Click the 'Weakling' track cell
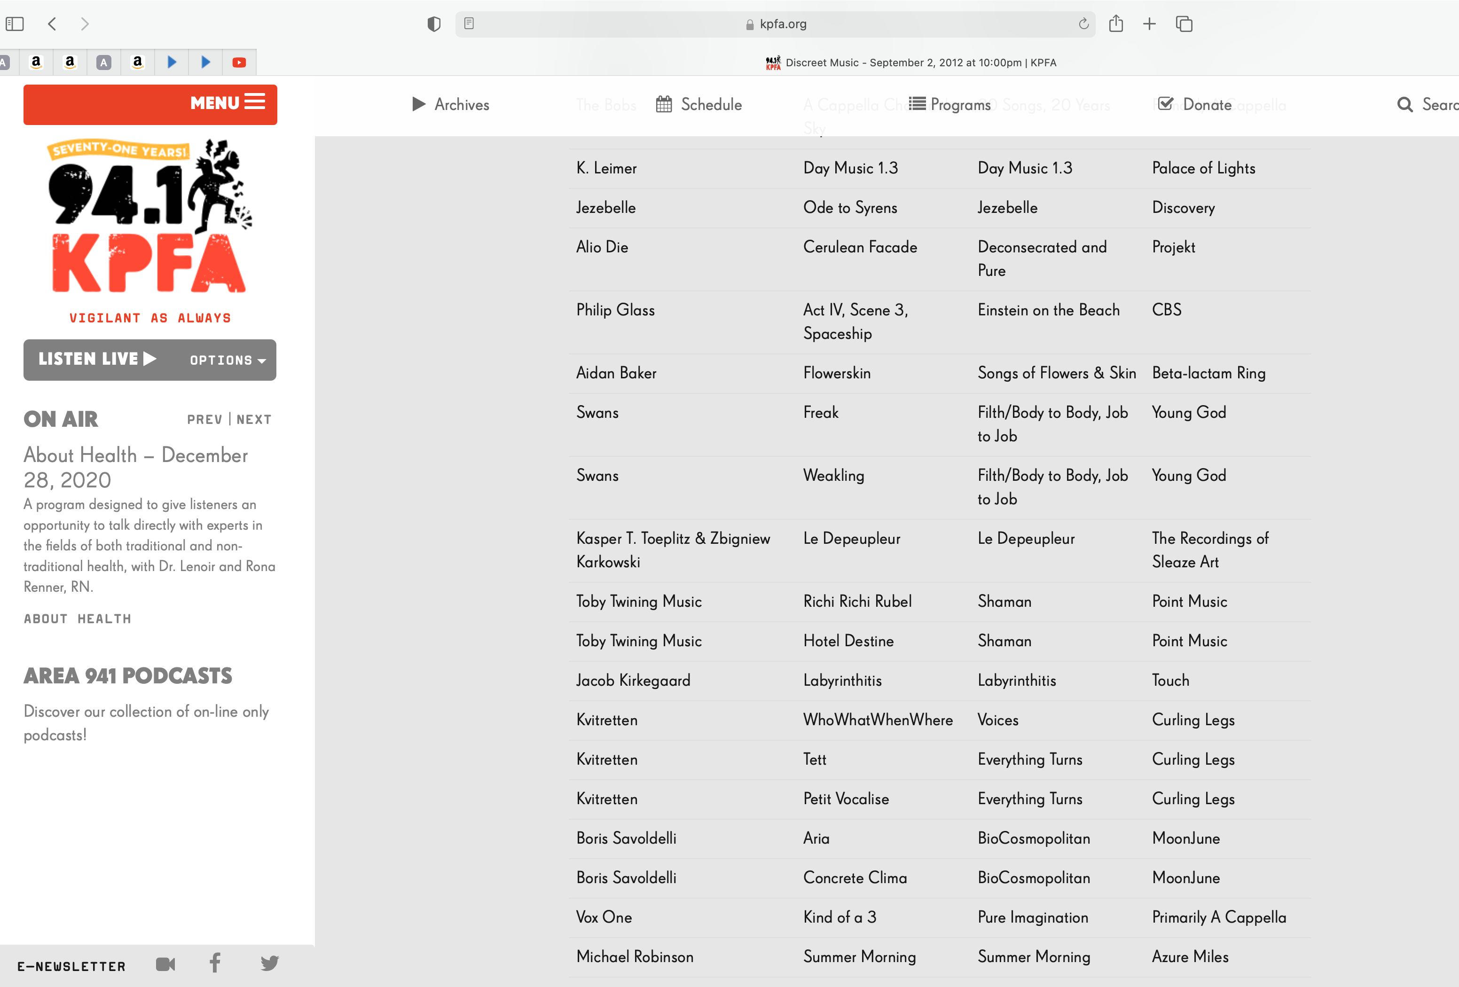1459x987 pixels. click(x=834, y=475)
